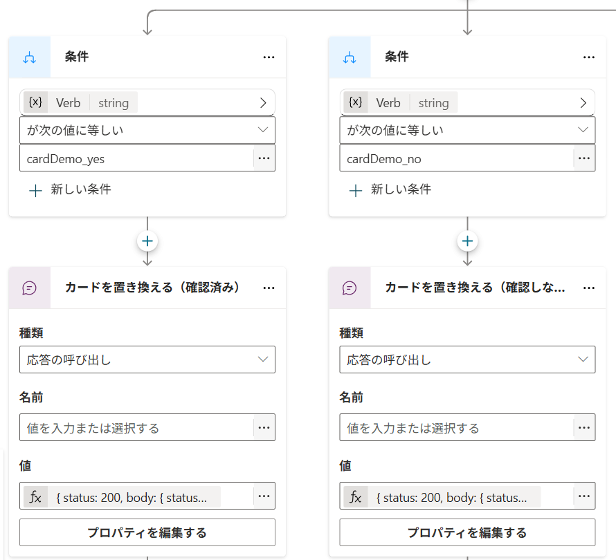Image resolution: width=616 pixels, height=560 pixels.
Task: Click message icon of カードを置き換える（確認済み）node
Action: tap(30, 288)
